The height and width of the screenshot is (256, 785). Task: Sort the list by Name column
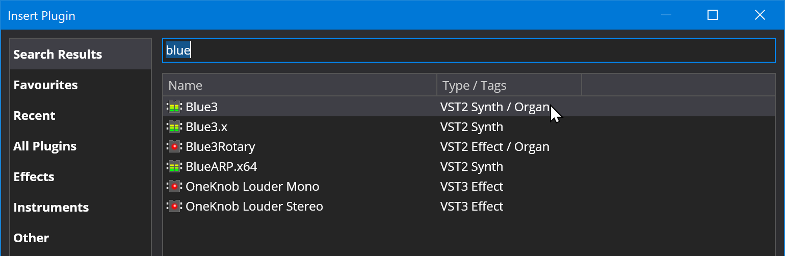(x=300, y=85)
